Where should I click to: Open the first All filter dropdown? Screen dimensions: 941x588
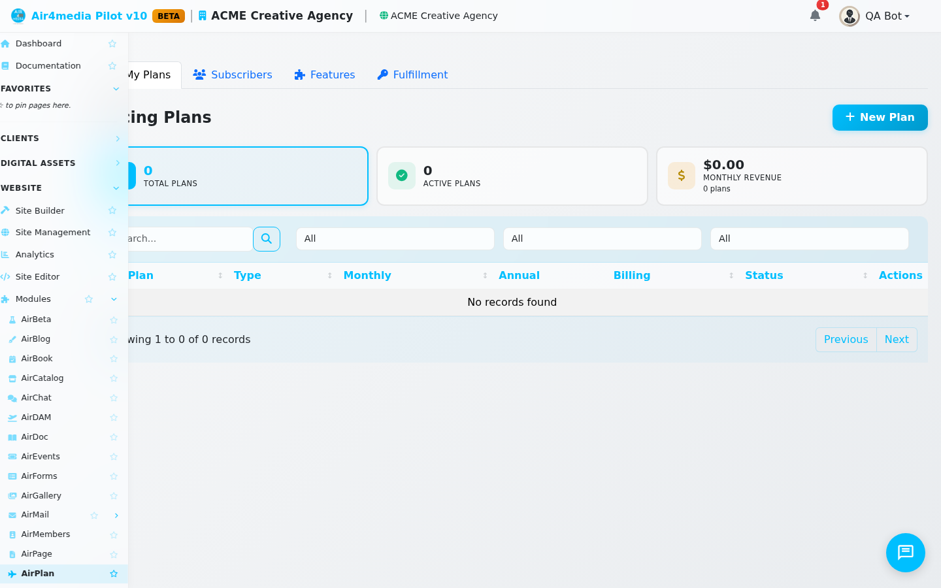pos(395,239)
